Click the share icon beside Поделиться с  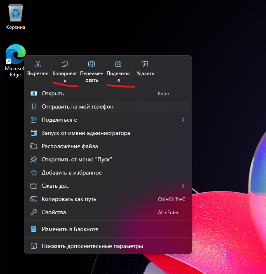pos(34,120)
